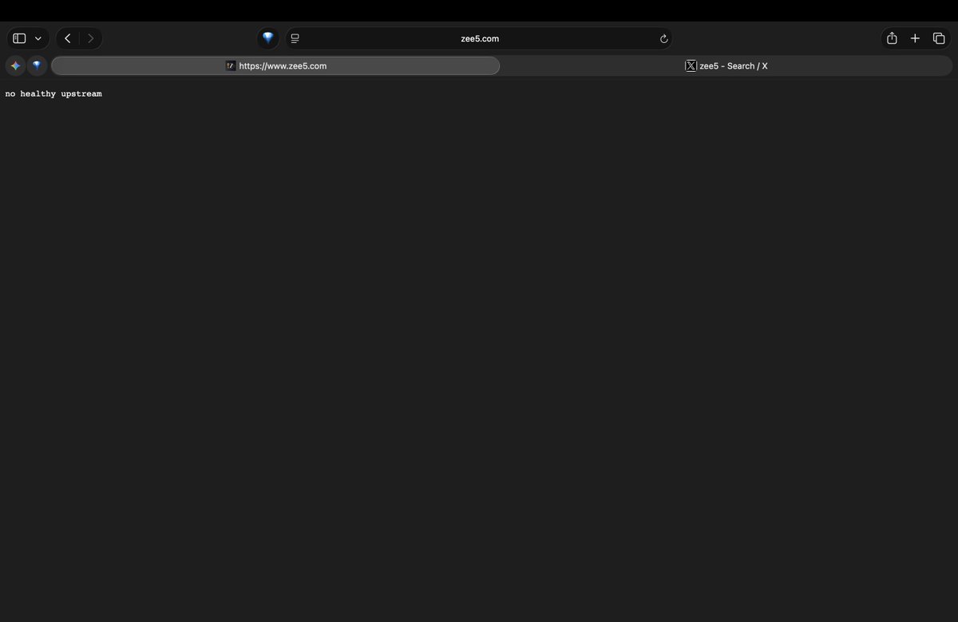
Task: Open the tab group dropdown chevron
Action: [x=38, y=38]
